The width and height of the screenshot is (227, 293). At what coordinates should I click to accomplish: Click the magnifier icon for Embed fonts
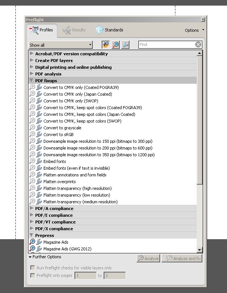coord(32,161)
